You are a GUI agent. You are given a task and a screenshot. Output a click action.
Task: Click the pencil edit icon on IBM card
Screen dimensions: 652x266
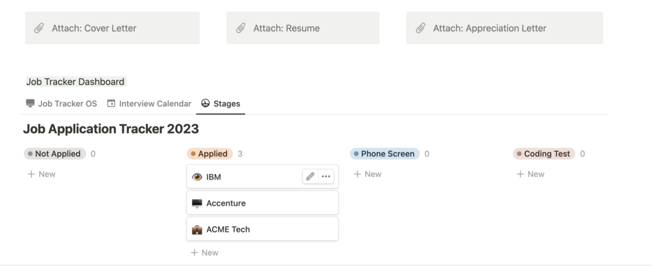coord(310,176)
